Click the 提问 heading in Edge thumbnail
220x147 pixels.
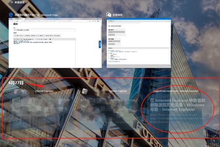coord(15,24)
